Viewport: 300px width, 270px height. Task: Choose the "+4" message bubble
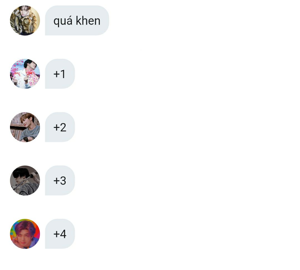pos(60,234)
